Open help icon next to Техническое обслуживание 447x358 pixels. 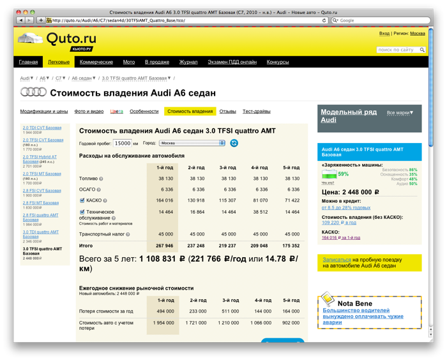click(x=114, y=218)
